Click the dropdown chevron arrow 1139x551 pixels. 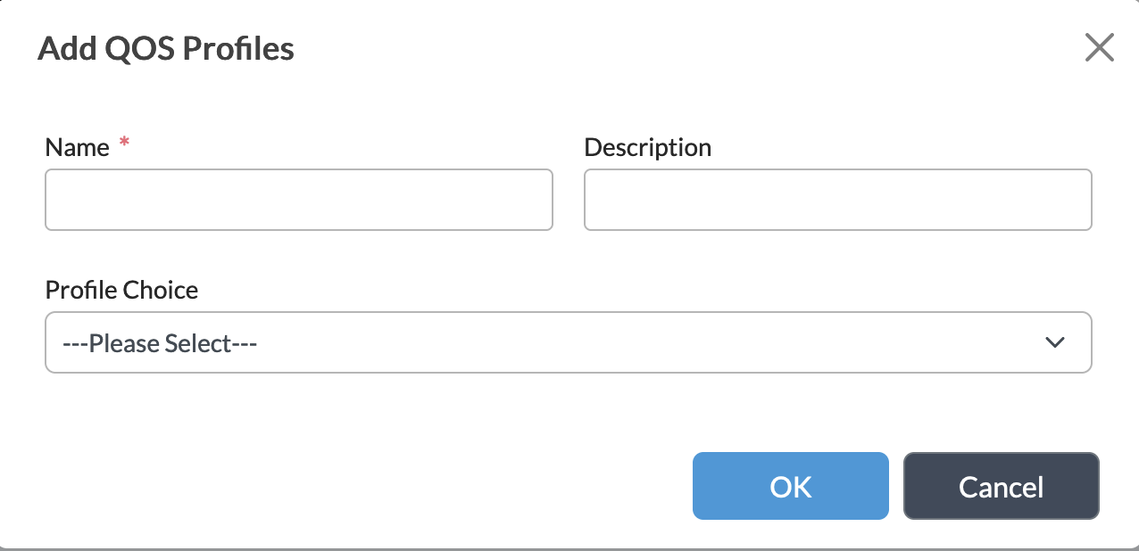(x=1055, y=342)
